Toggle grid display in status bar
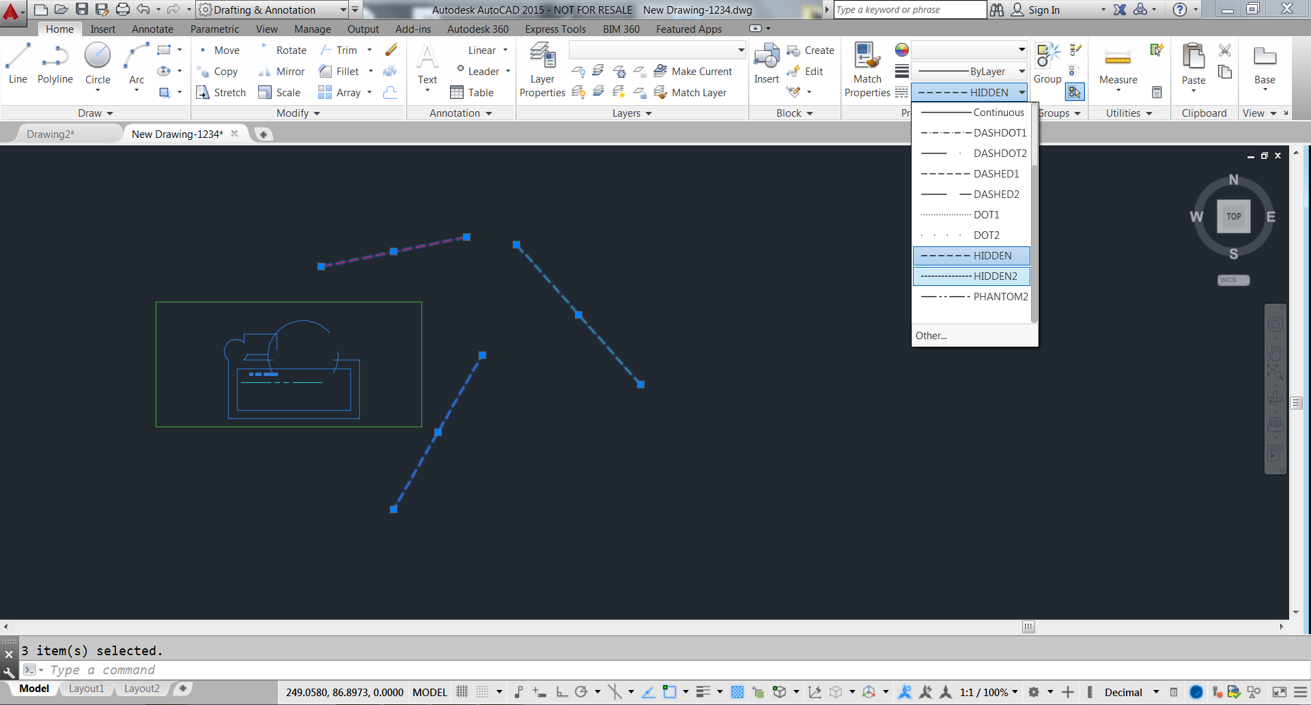Viewport: 1311px width, 705px height. tap(462, 692)
